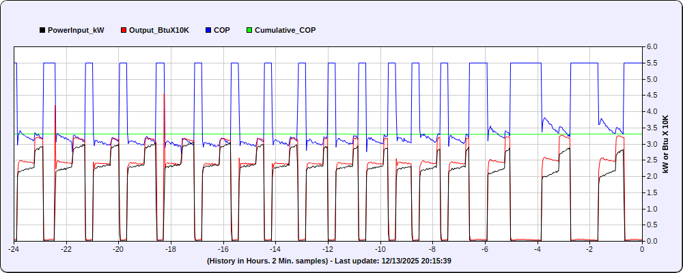Click the 0 tick on the hours axis
This screenshot has height=273, width=683.
[x=642, y=249]
